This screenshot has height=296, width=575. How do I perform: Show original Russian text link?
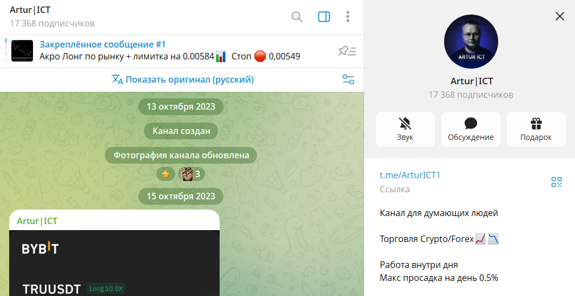tap(189, 79)
